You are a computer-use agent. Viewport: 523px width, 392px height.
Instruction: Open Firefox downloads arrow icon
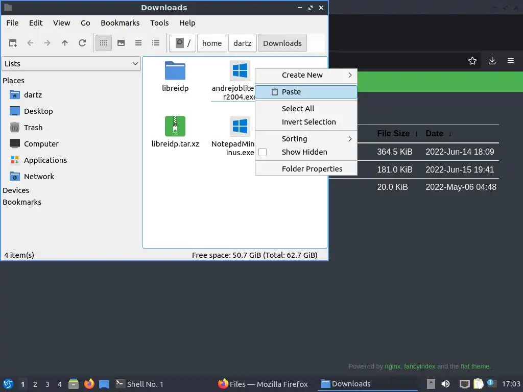pyautogui.click(x=492, y=61)
